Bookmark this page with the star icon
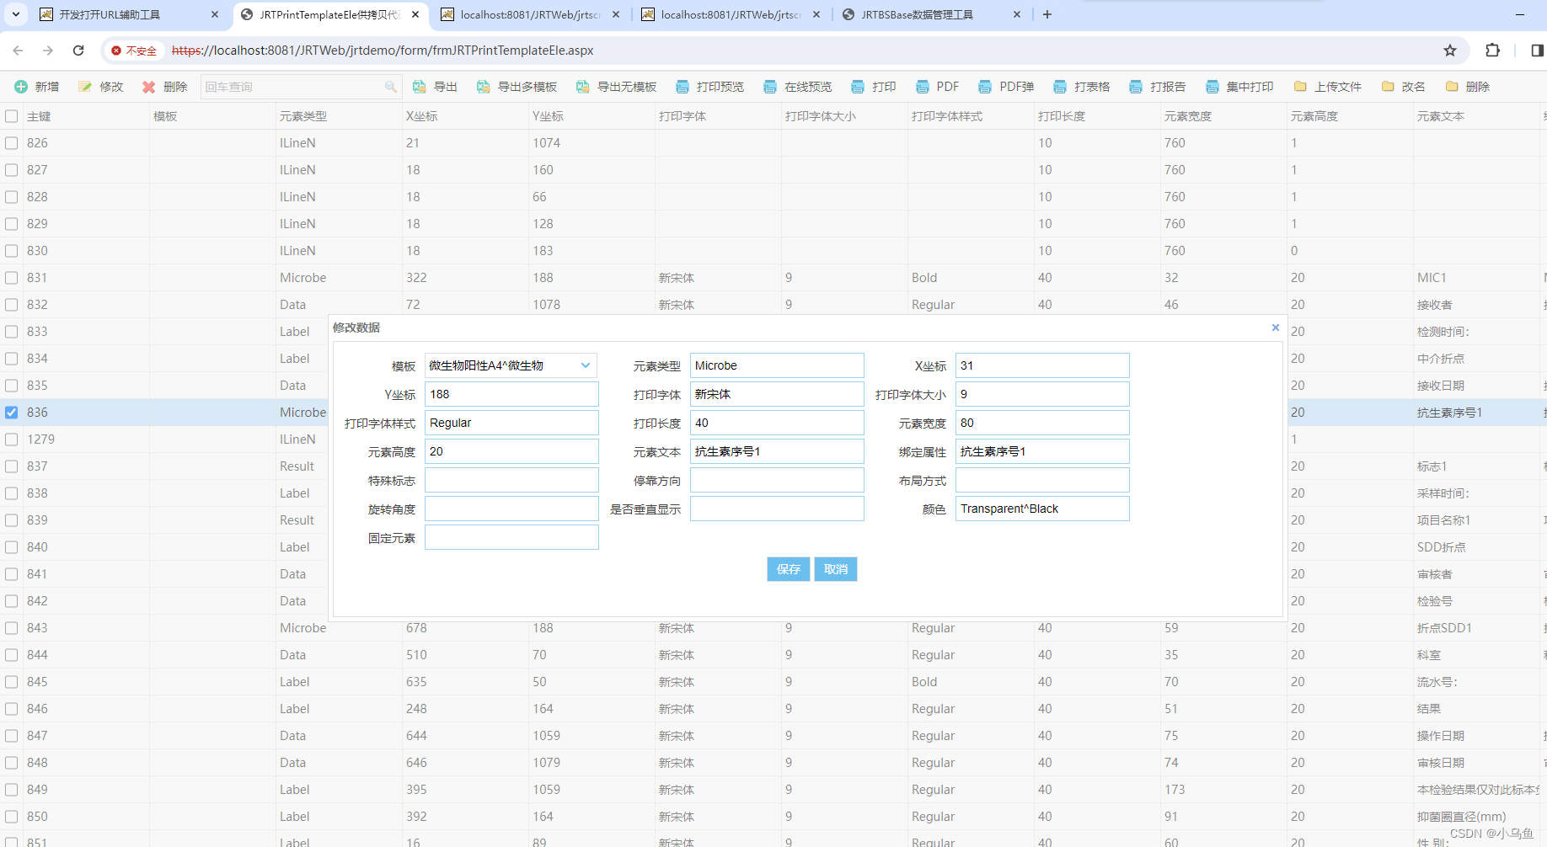This screenshot has width=1547, height=847. (1450, 51)
